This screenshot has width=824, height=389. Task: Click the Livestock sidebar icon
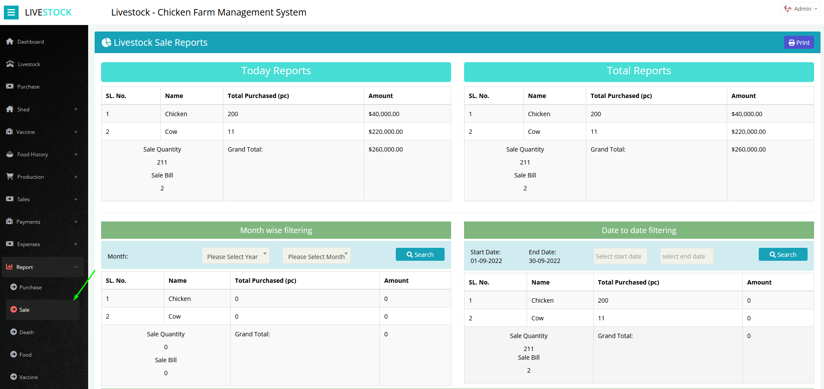click(x=10, y=64)
